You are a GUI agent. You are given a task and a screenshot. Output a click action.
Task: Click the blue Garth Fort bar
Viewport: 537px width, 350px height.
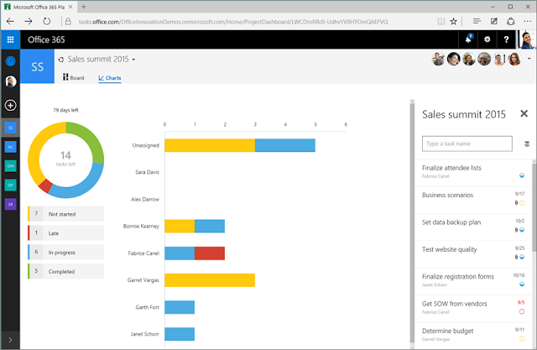click(180, 307)
